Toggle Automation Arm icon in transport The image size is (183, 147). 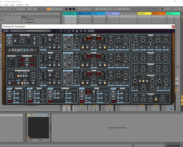(x=82, y=9)
